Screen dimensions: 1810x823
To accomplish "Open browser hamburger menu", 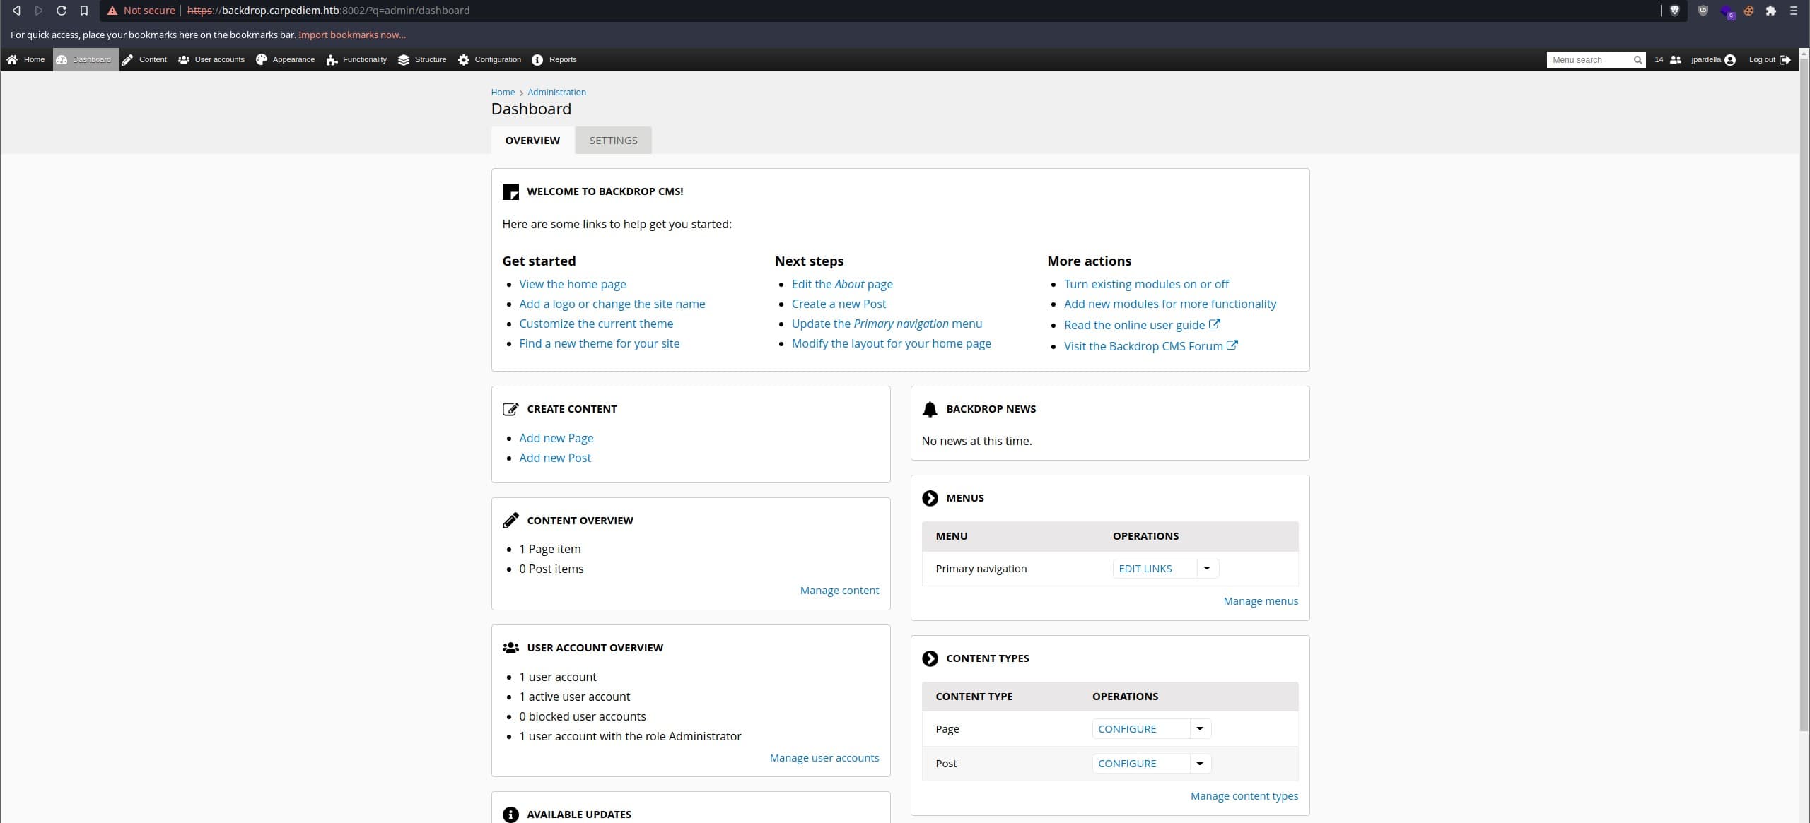I will tap(1793, 11).
